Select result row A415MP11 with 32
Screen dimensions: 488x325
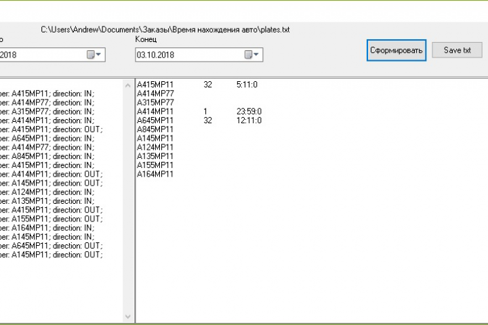tap(197, 85)
